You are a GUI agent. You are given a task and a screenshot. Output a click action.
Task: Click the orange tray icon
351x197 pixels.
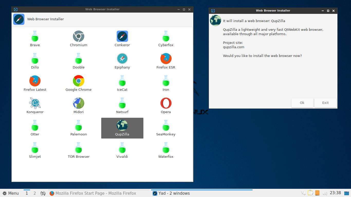click(317, 193)
